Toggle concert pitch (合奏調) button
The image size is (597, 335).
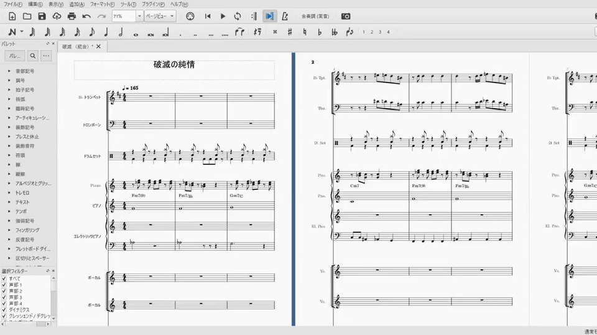pyautogui.click(x=315, y=16)
